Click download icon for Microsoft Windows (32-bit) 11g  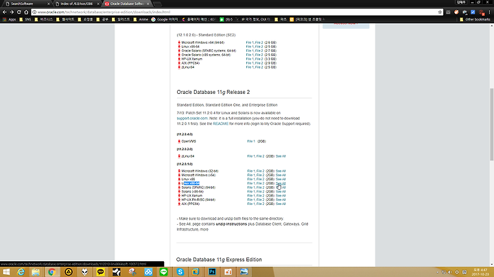pyautogui.click(x=179, y=171)
